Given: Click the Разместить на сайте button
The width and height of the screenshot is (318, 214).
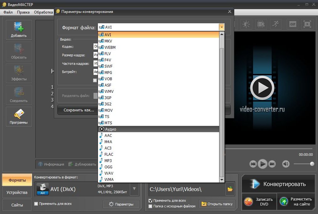Looking at the screenshot, I should click(296, 202).
